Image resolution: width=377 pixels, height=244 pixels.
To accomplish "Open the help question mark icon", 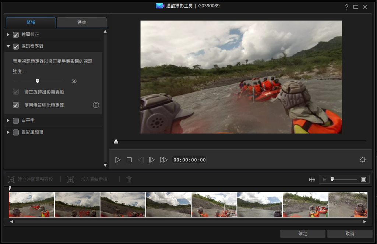I will pyautogui.click(x=346, y=7).
